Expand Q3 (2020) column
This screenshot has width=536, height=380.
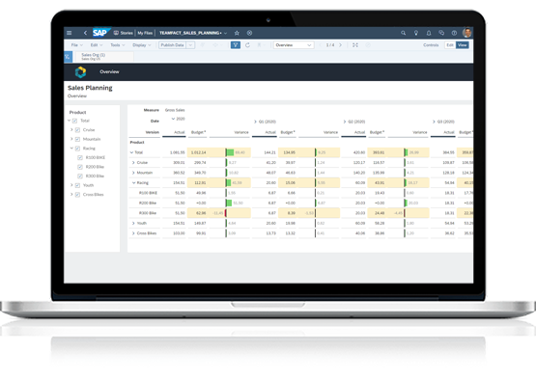coord(434,122)
